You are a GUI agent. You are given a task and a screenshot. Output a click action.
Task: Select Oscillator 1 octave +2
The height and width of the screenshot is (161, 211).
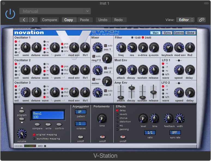[16, 52]
